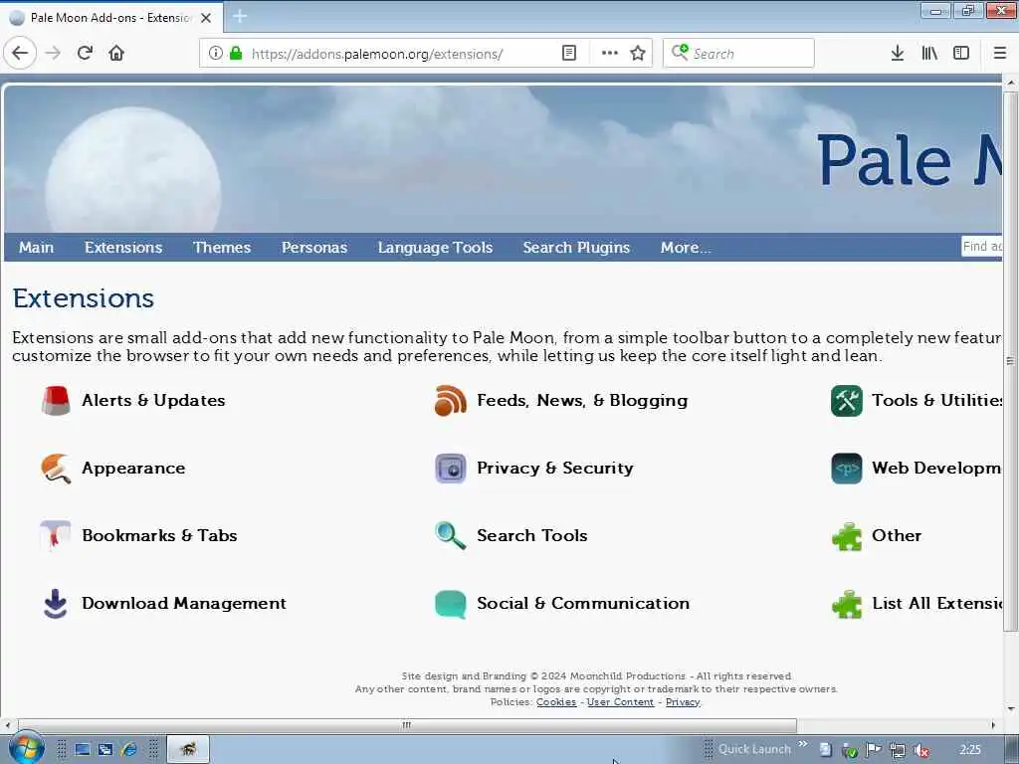Toggle the sidebar toolbar button

point(960,53)
